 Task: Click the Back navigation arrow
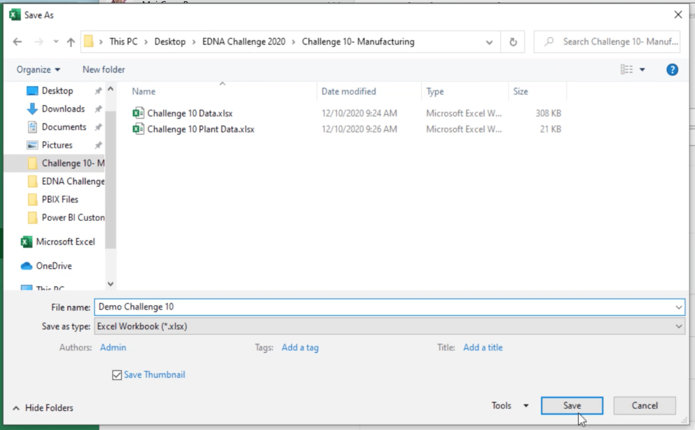tap(17, 42)
